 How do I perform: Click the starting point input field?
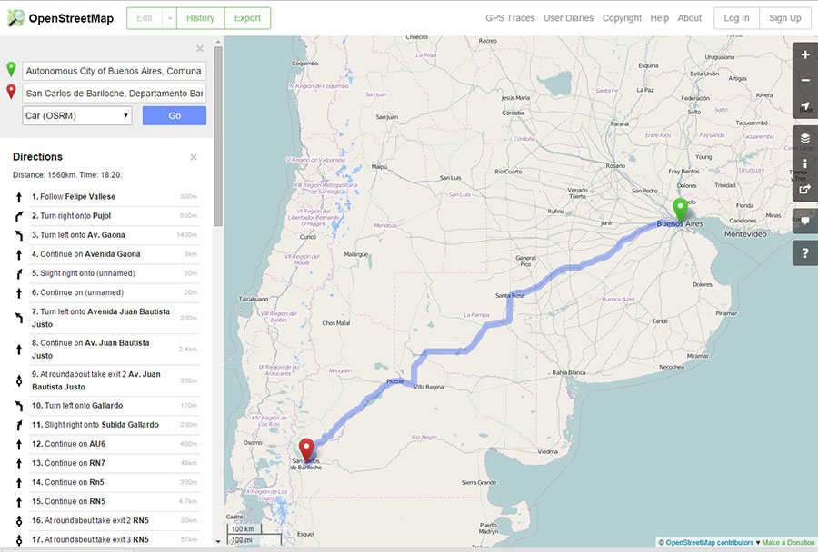click(x=115, y=71)
